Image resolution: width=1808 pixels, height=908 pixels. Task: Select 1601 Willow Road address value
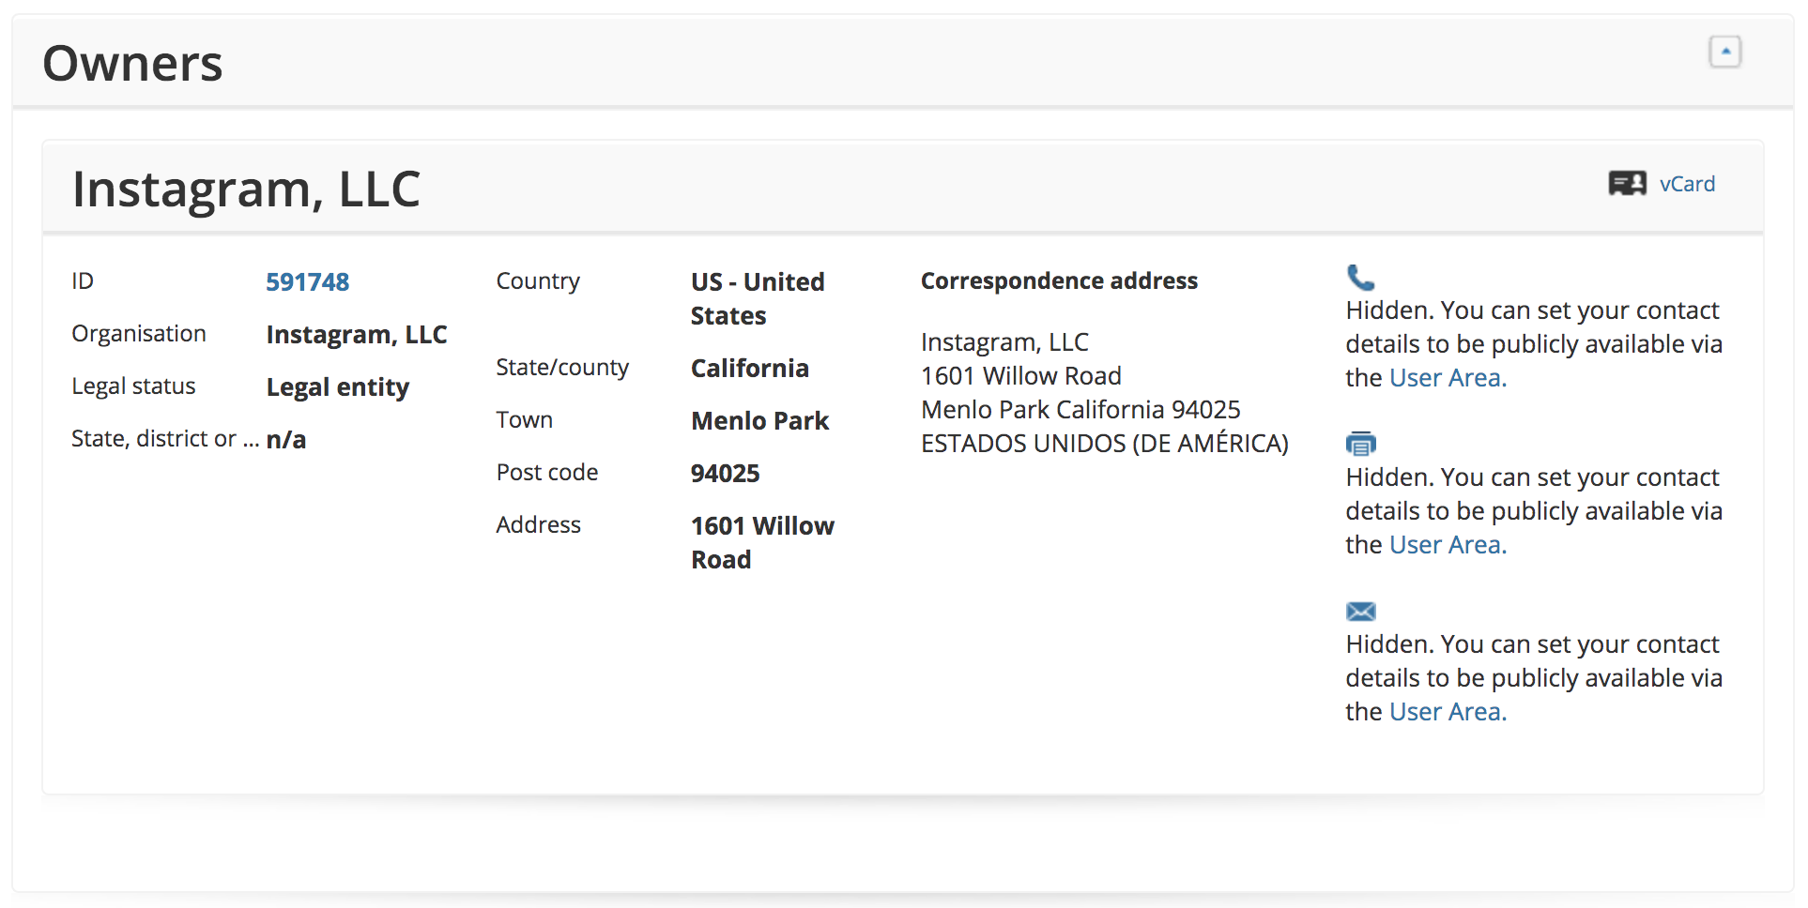point(762,542)
